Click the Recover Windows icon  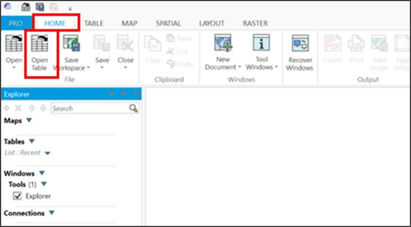(x=300, y=43)
